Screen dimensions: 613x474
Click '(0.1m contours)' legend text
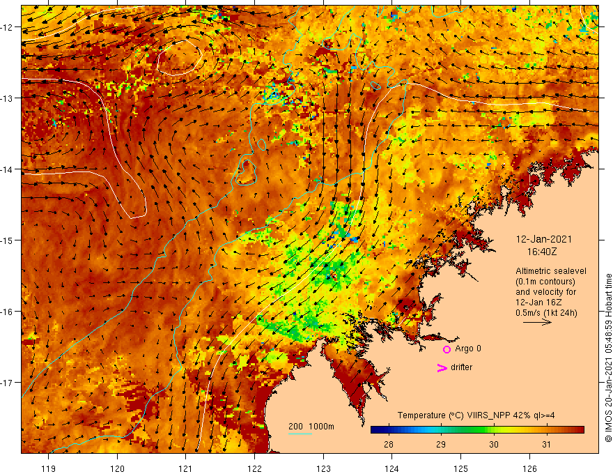(545, 282)
